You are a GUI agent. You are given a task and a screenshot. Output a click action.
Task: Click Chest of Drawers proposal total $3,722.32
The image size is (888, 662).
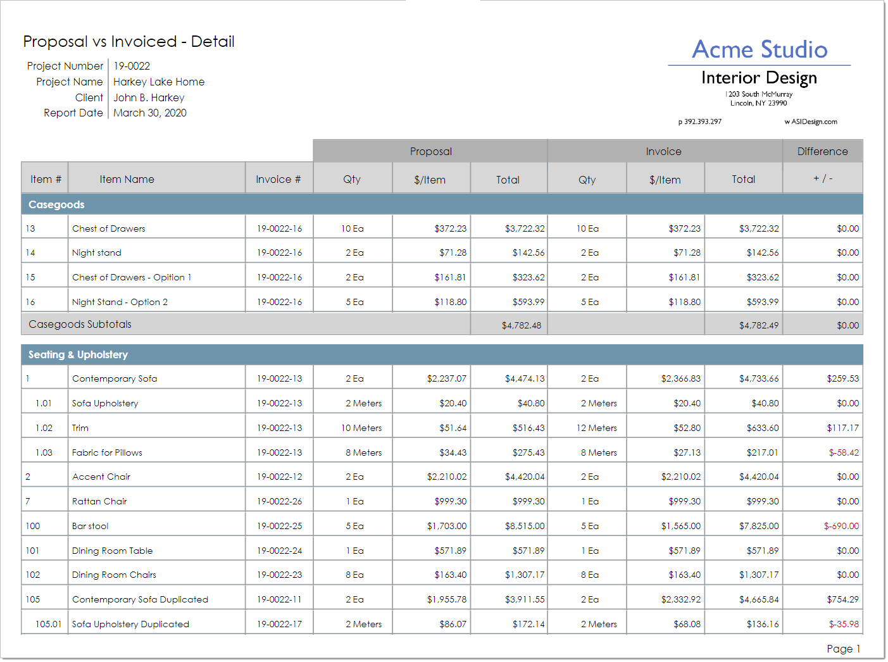click(x=525, y=228)
